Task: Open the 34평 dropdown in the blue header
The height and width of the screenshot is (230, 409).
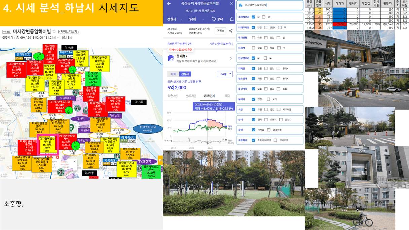Action: pos(195,19)
